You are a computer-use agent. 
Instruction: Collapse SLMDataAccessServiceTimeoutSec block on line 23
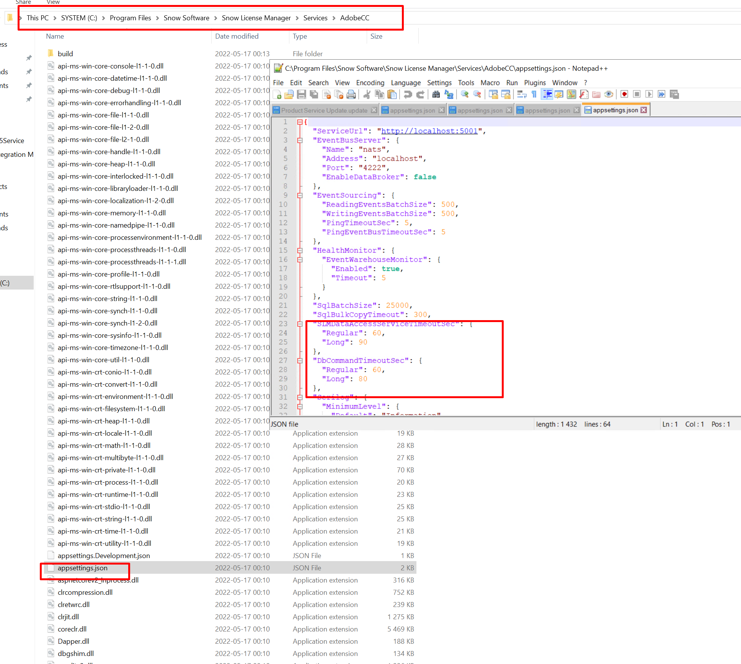click(x=300, y=324)
